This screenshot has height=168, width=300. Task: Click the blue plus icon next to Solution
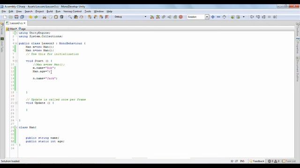coord(213,17)
